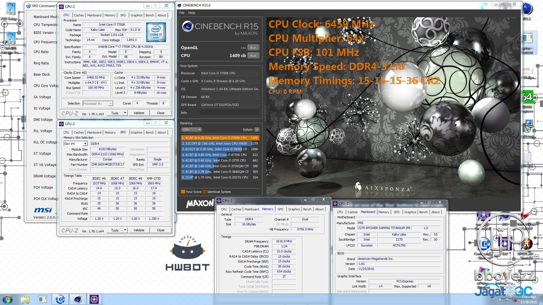This screenshot has width=543, height=305.
Task: Click the volume icon in system tray
Action: (501, 300)
